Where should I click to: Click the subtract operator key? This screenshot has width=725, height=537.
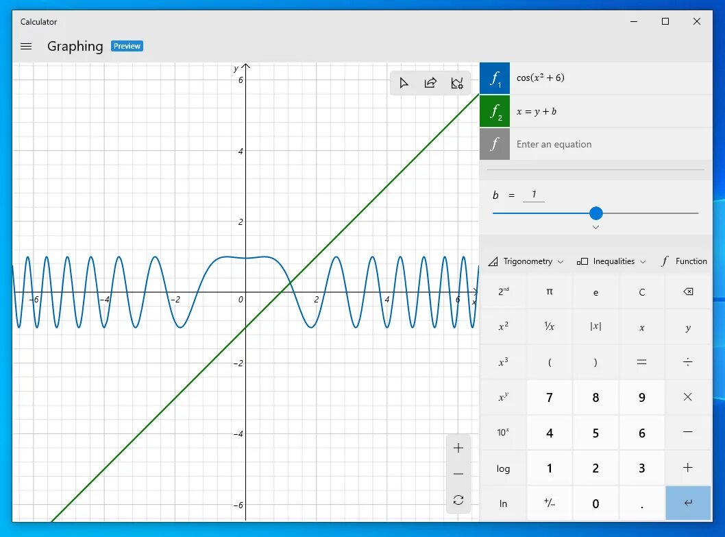tap(688, 432)
